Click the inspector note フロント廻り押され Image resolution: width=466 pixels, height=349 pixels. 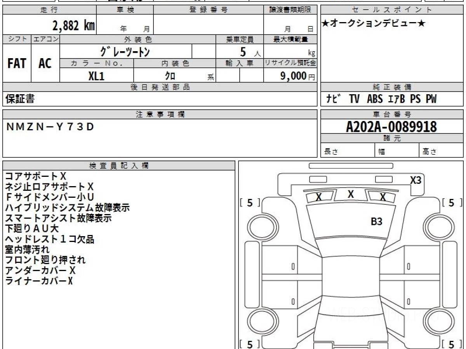(45, 260)
